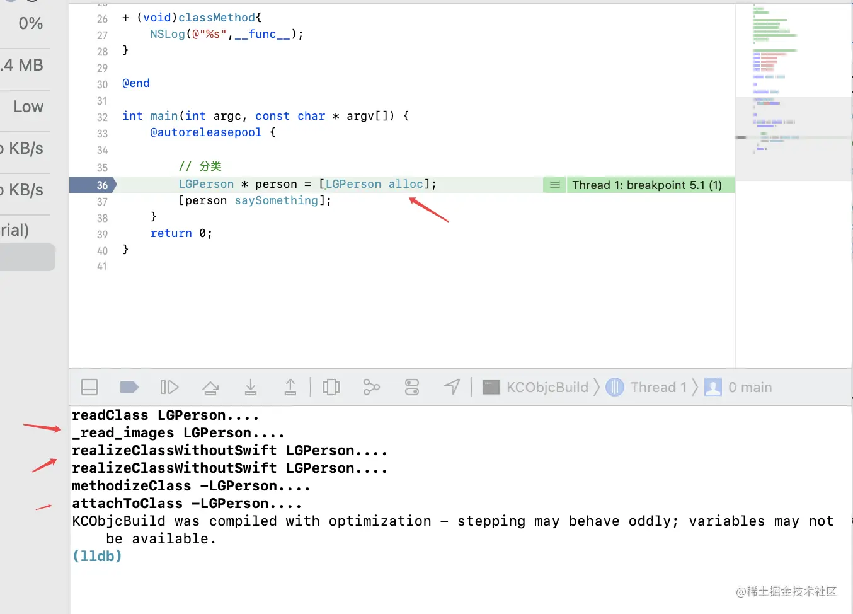Viewport: 853px width, 614px height.
Task: Click the 'classMethod' method name in code
Action: coord(217,18)
